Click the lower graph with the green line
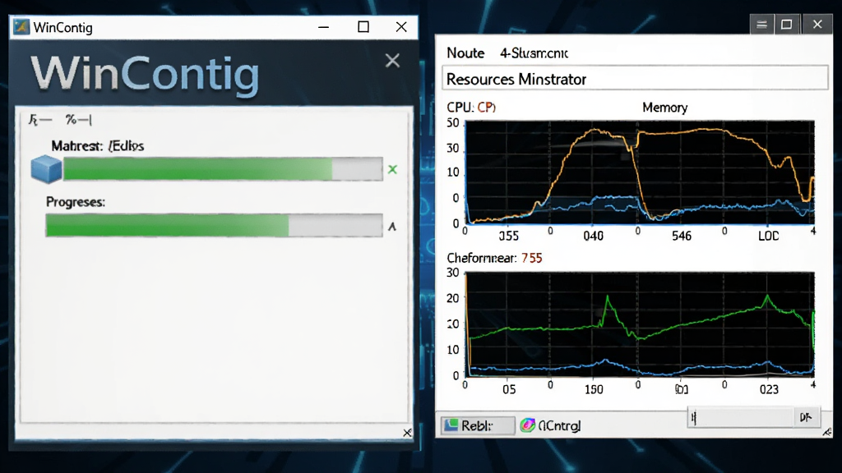This screenshot has width=842, height=473. [640, 324]
